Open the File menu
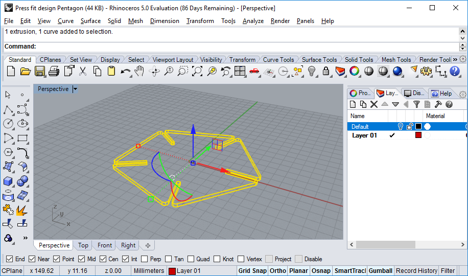468x276 pixels. point(9,21)
